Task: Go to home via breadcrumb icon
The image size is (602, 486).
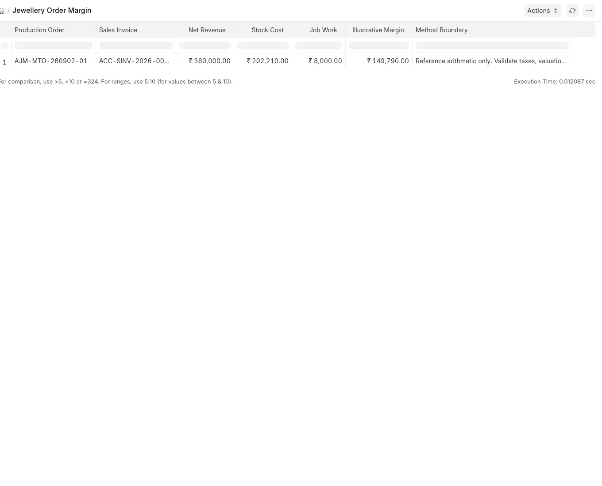Action: pos(2,11)
